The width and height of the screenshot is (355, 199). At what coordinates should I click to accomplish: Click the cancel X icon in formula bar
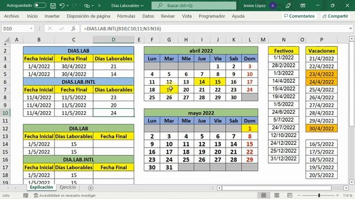click(50, 29)
